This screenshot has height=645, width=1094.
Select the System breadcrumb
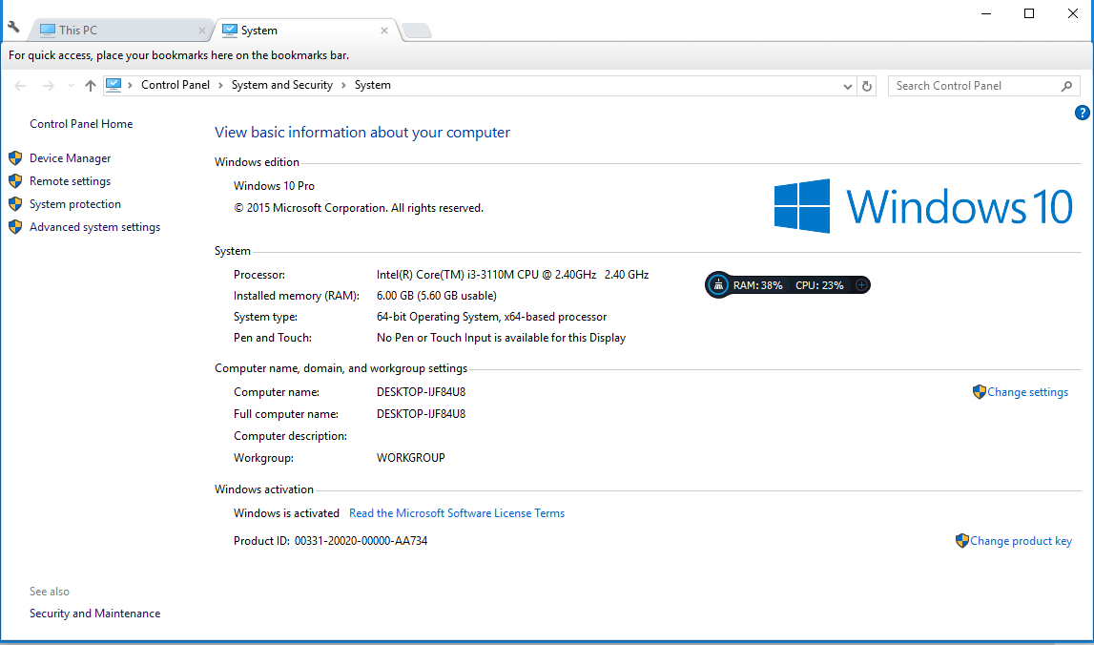[x=373, y=85]
